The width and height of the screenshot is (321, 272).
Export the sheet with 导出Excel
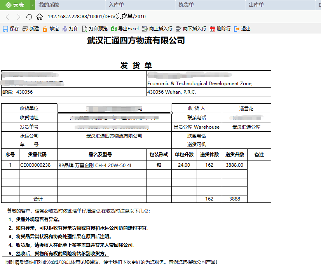coord(125,29)
